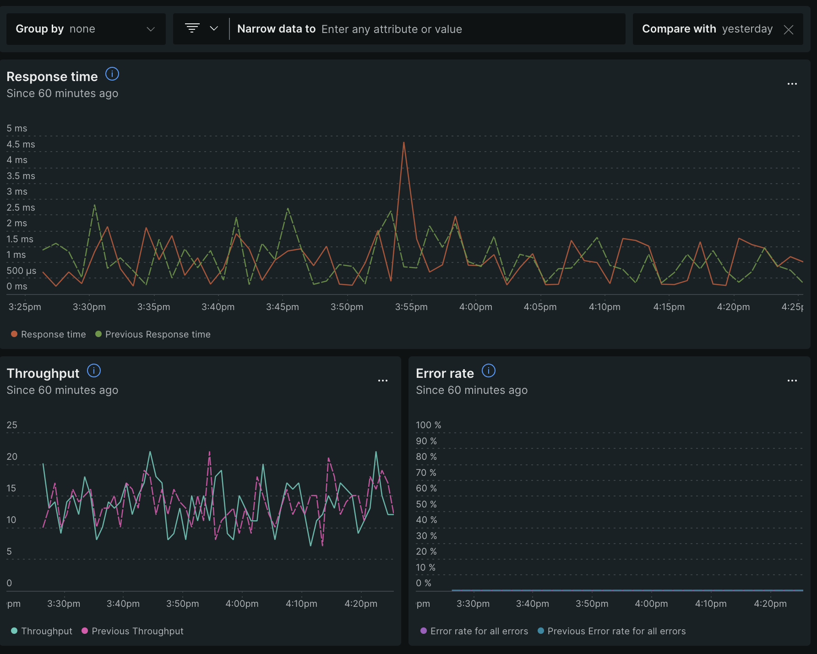Click the 100 % label in Error rate

click(x=429, y=425)
